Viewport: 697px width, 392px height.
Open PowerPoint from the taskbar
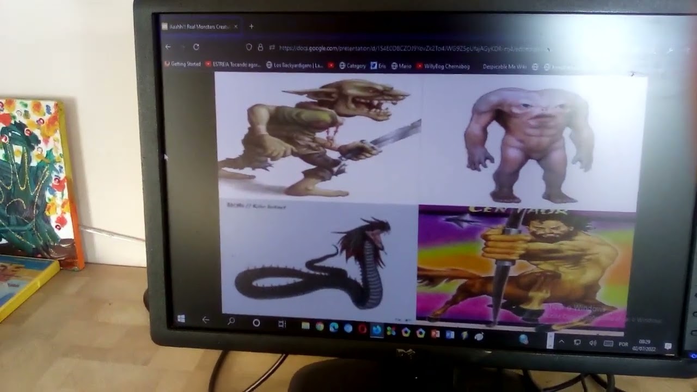[x=435, y=333]
